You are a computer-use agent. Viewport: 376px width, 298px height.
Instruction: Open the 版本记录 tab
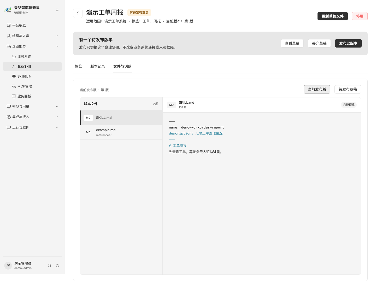tap(98, 66)
